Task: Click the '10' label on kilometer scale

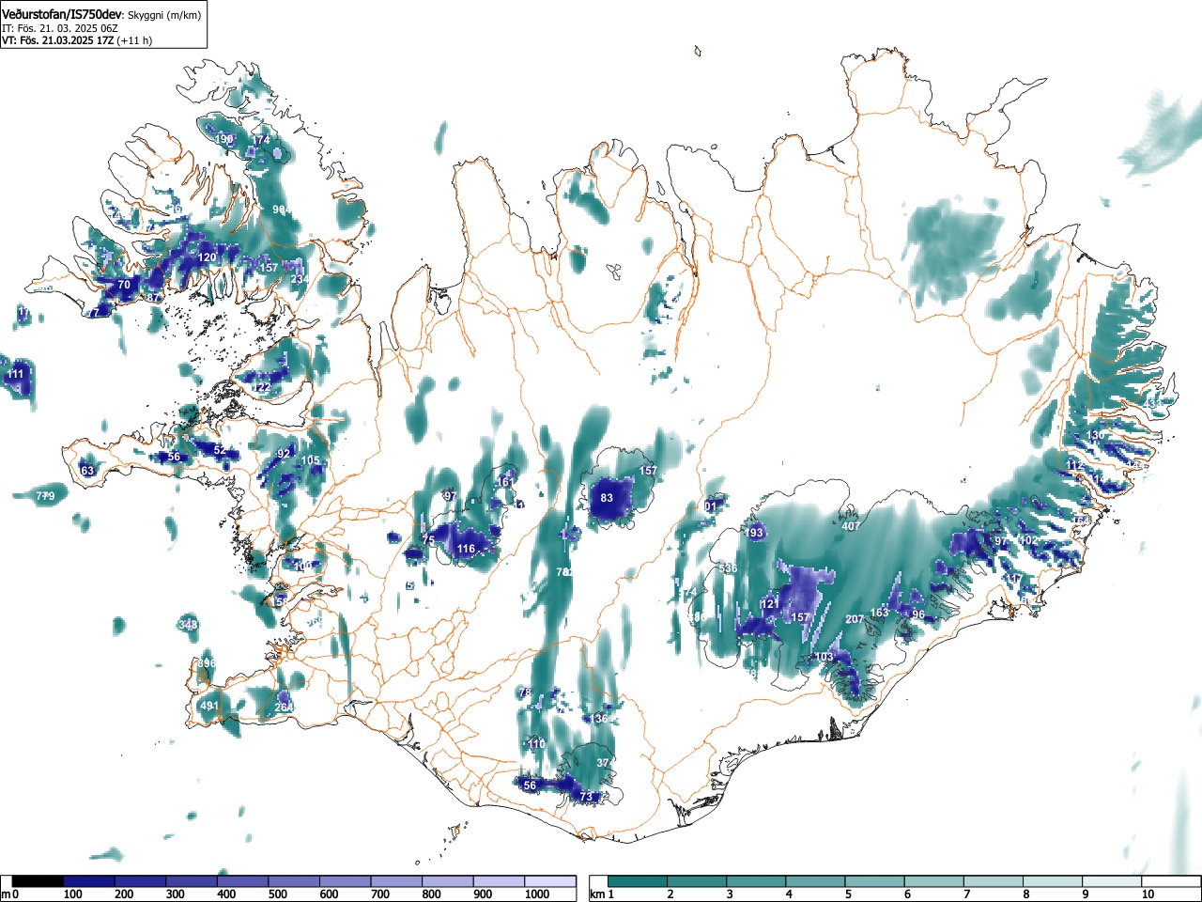Action: tap(1148, 894)
